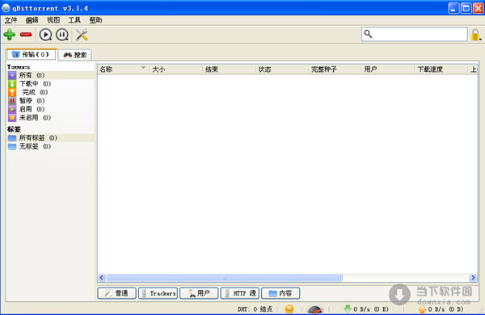Click the sort arrow in 名称 column
This screenshot has height=315, width=485.
click(x=143, y=67)
